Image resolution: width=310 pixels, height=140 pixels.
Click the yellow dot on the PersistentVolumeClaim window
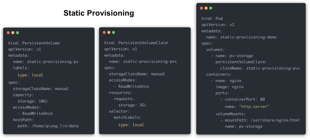point(109,32)
